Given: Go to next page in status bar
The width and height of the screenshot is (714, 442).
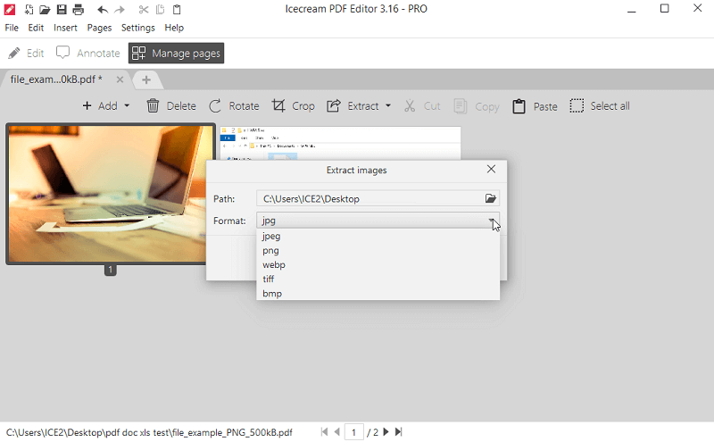Looking at the screenshot, I should click(x=386, y=431).
